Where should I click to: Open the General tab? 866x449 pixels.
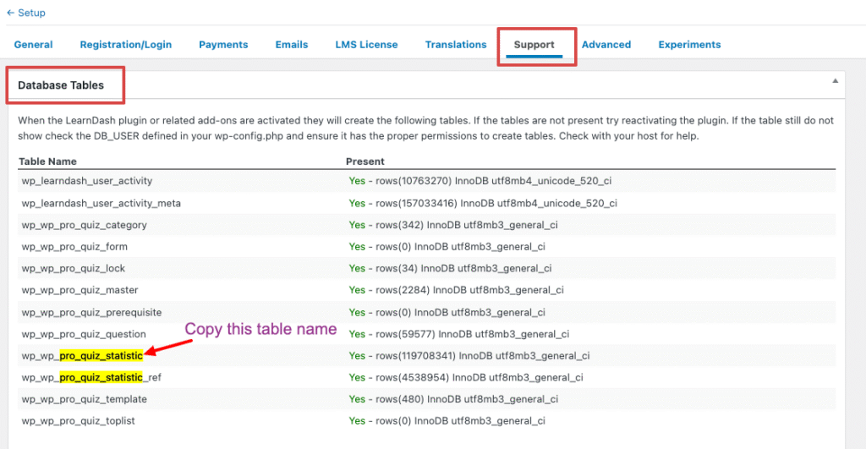coord(33,45)
